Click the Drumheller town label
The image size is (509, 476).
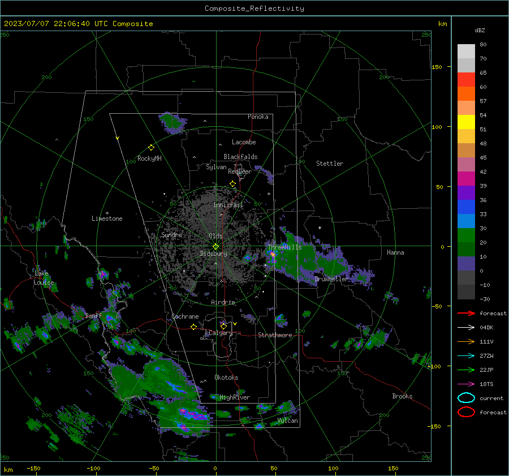tap(331, 279)
